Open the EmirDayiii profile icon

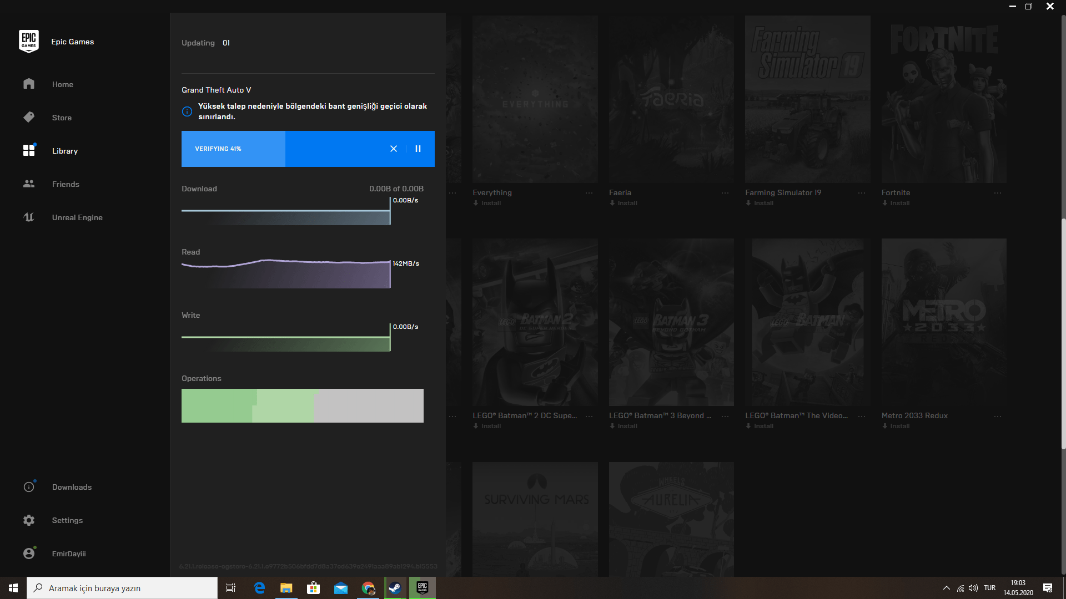(29, 554)
